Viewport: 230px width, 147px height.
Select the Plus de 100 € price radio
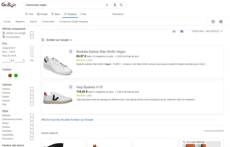coord(32,56)
